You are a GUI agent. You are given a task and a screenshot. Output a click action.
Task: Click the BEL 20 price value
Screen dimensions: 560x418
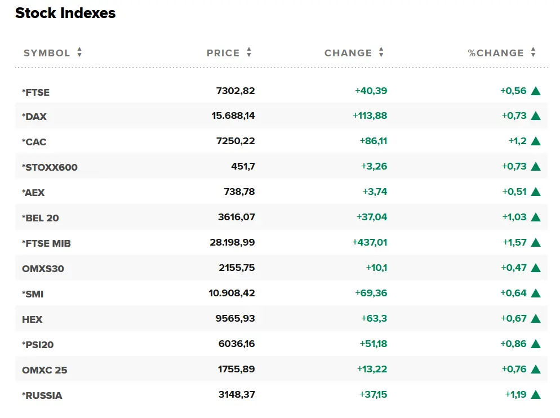237,217
